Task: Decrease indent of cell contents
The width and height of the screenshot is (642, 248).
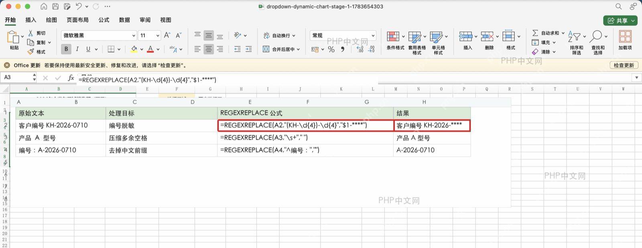Action: pos(238,49)
